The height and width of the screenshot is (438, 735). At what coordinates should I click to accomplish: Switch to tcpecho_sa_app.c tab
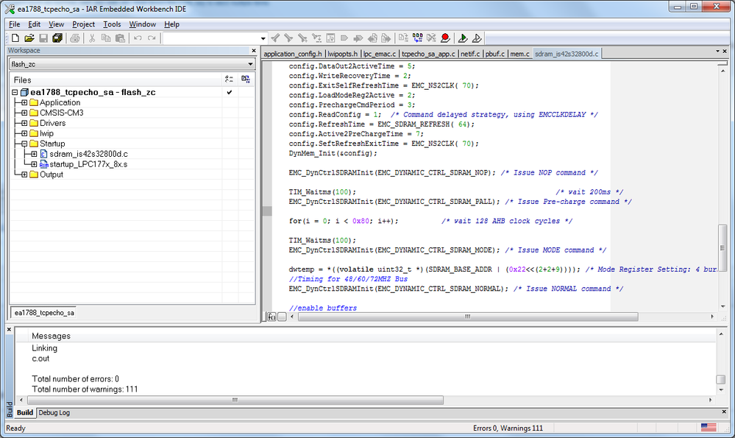point(428,54)
